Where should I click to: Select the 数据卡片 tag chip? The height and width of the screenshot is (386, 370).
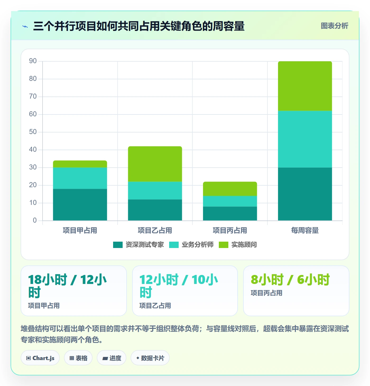[x=150, y=358]
